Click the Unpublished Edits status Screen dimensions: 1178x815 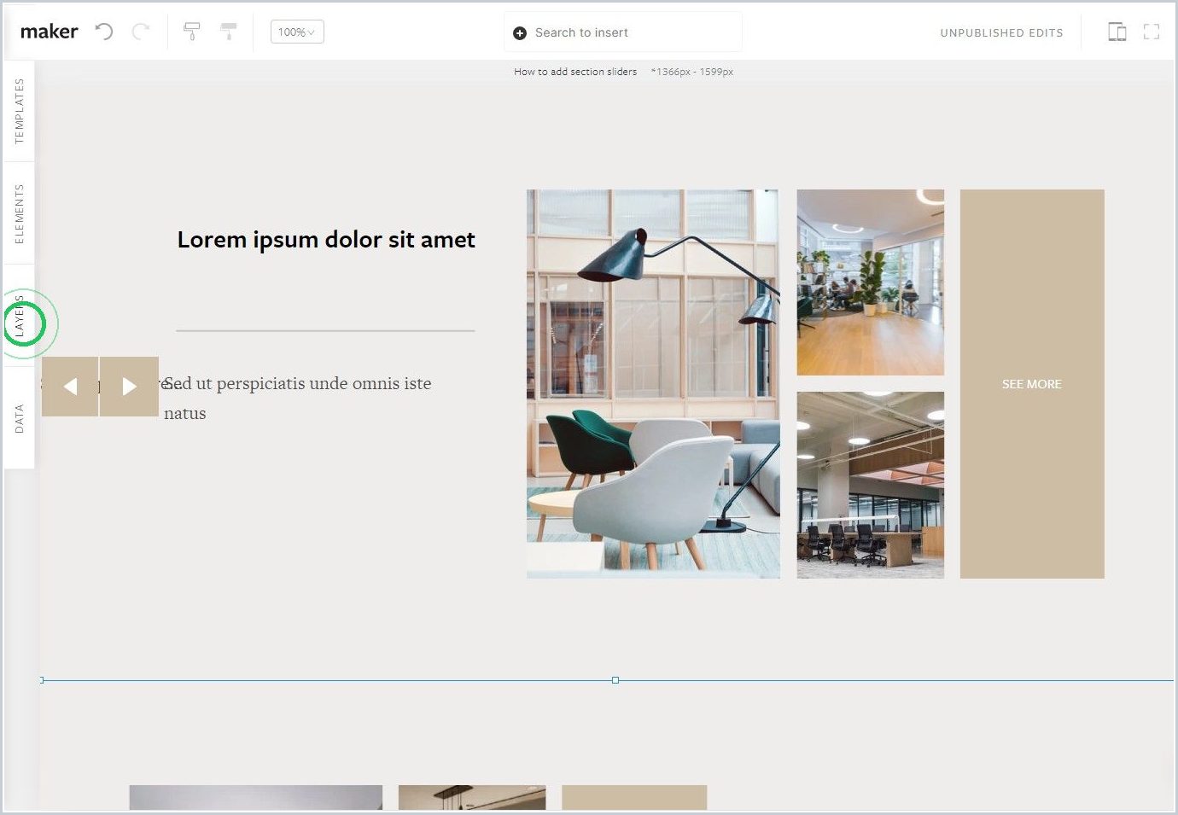(1001, 33)
